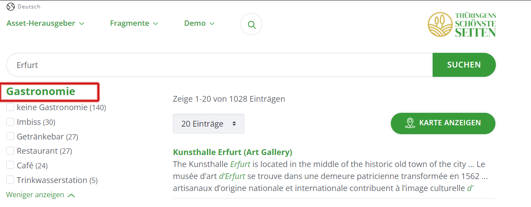The width and height of the screenshot is (531, 207).
Task: Tick the Trinkwasserstation checkbox
Action: click(11, 179)
